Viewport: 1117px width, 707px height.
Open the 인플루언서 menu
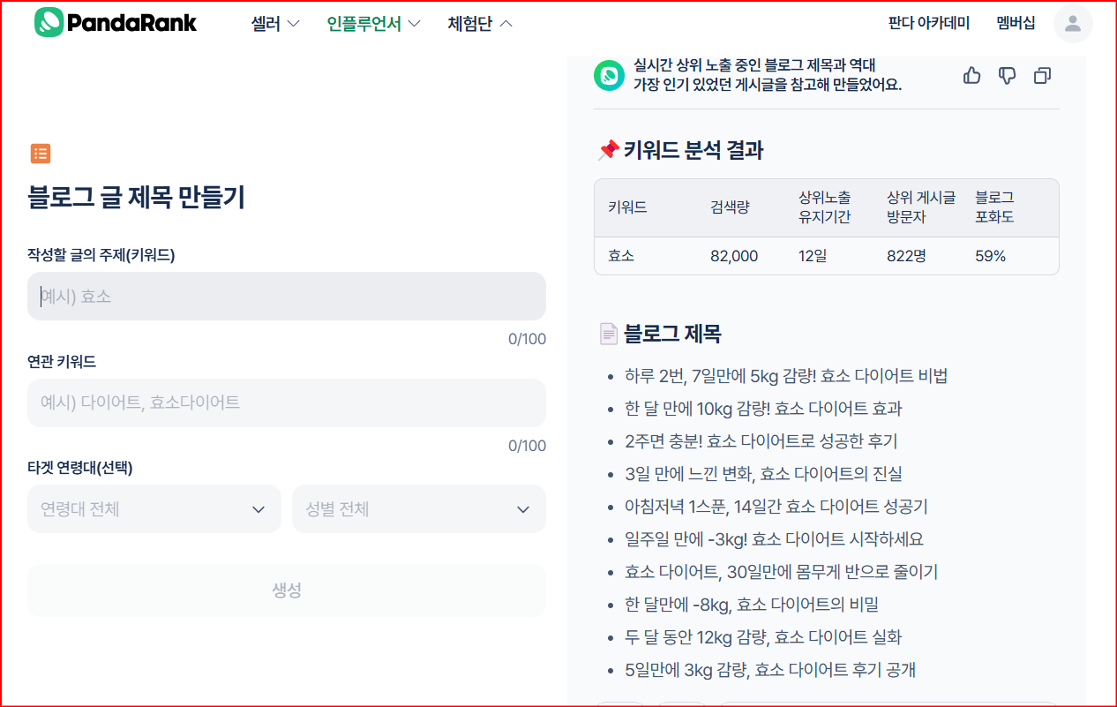(x=364, y=24)
